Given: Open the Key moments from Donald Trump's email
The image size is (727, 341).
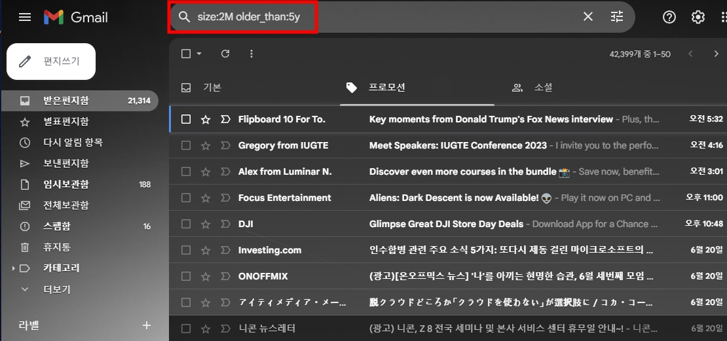Looking at the screenshot, I should (491, 120).
